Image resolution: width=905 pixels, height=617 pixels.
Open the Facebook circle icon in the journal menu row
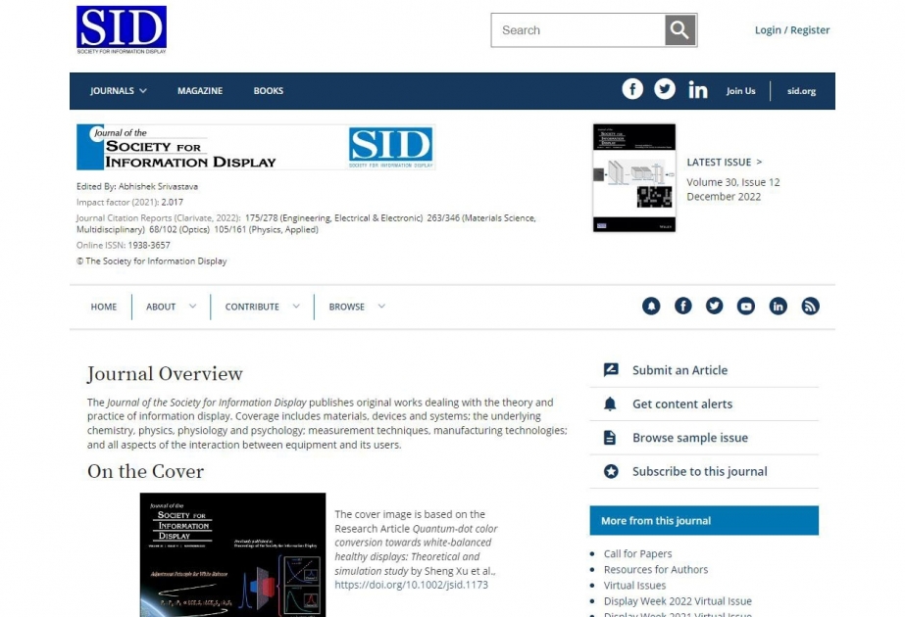coord(682,306)
